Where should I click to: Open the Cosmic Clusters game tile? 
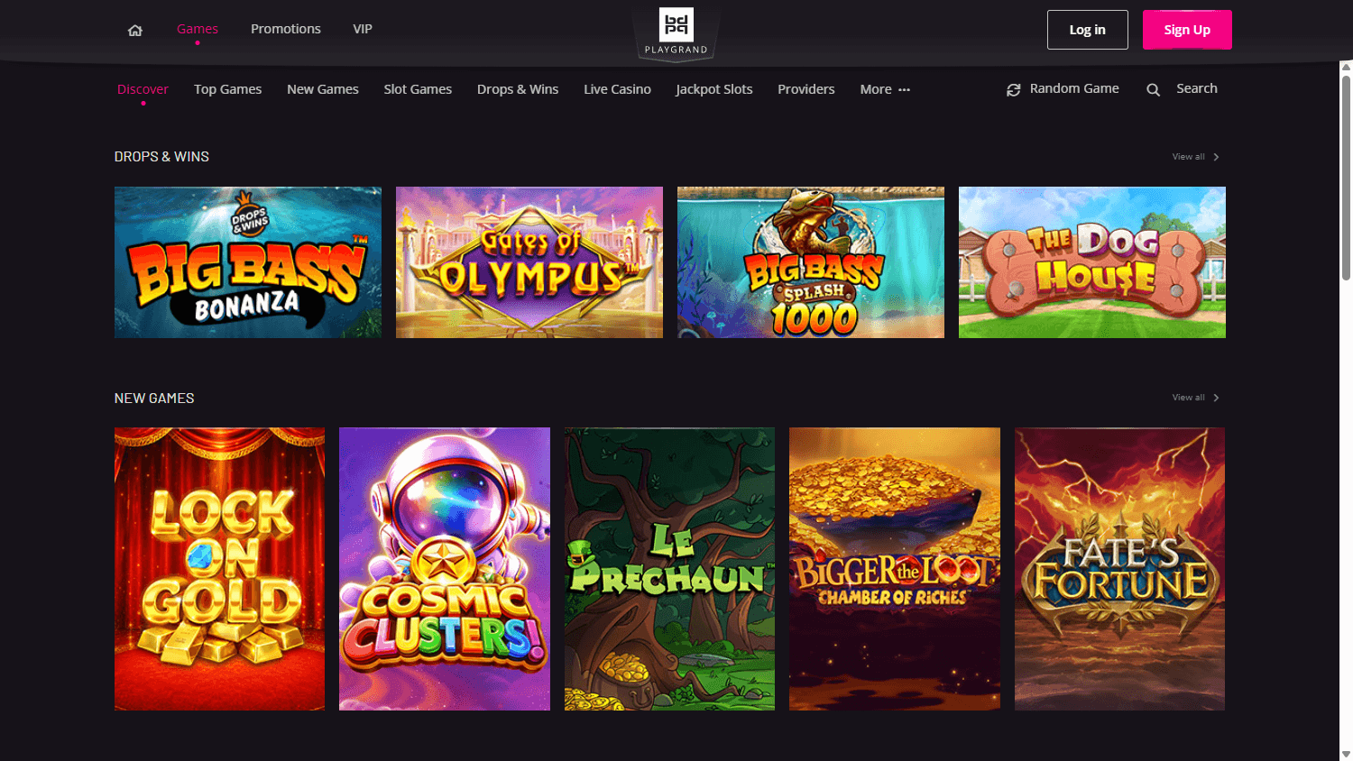click(445, 569)
